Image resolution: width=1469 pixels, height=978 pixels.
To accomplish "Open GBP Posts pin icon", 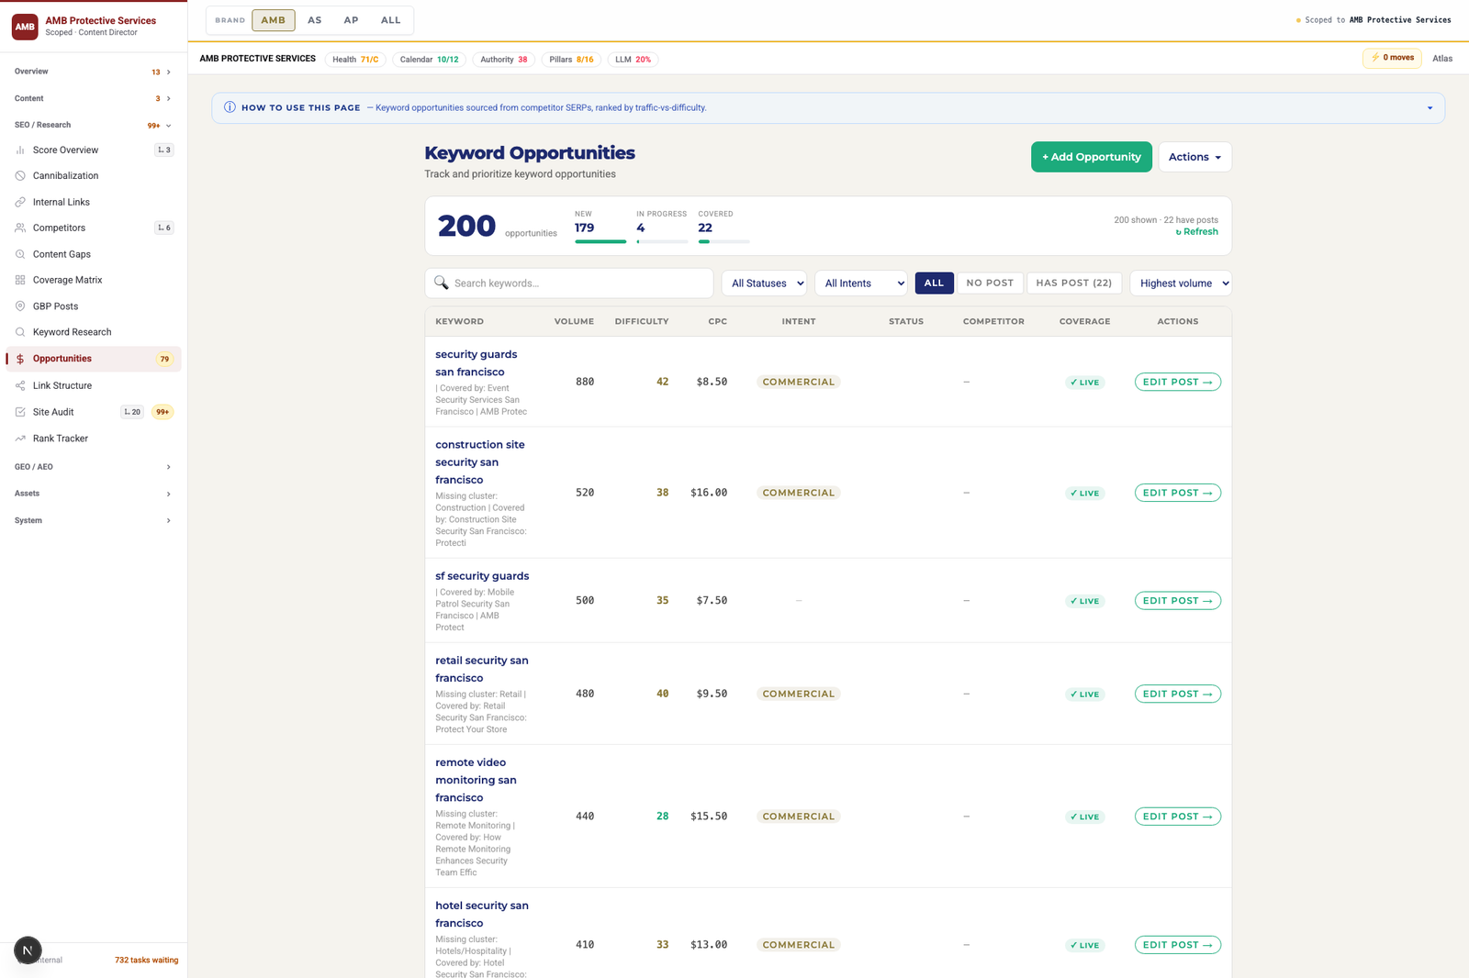I will pos(20,306).
